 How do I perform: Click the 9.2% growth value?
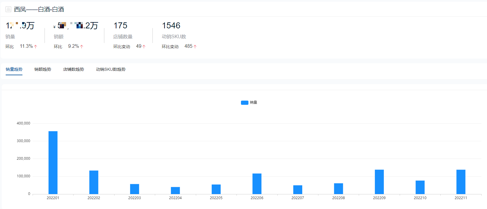pos(74,46)
